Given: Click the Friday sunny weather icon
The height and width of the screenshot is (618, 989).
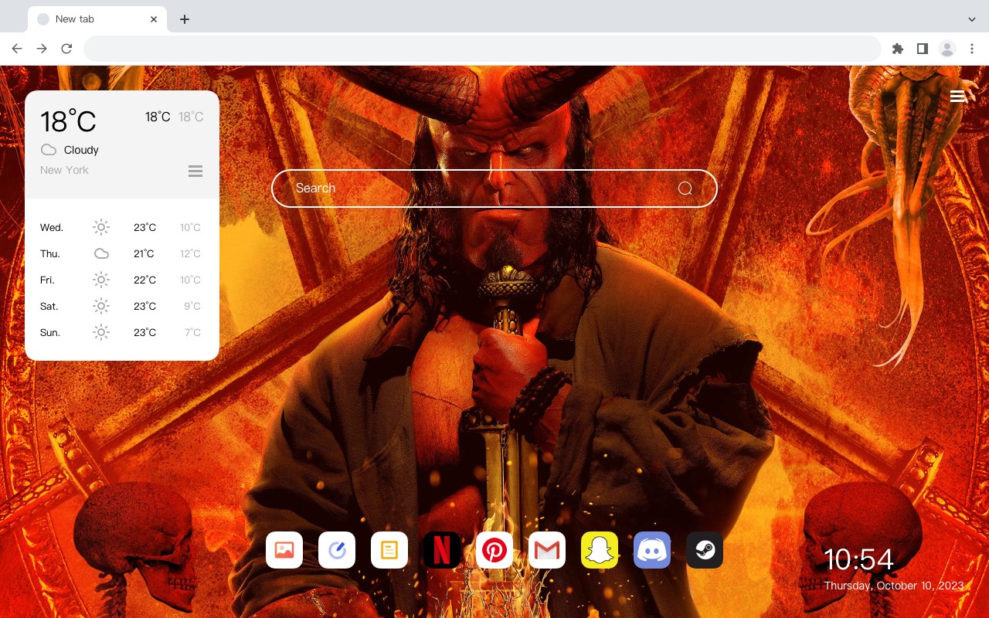Looking at the screenshot, I should tap(101, 280).
